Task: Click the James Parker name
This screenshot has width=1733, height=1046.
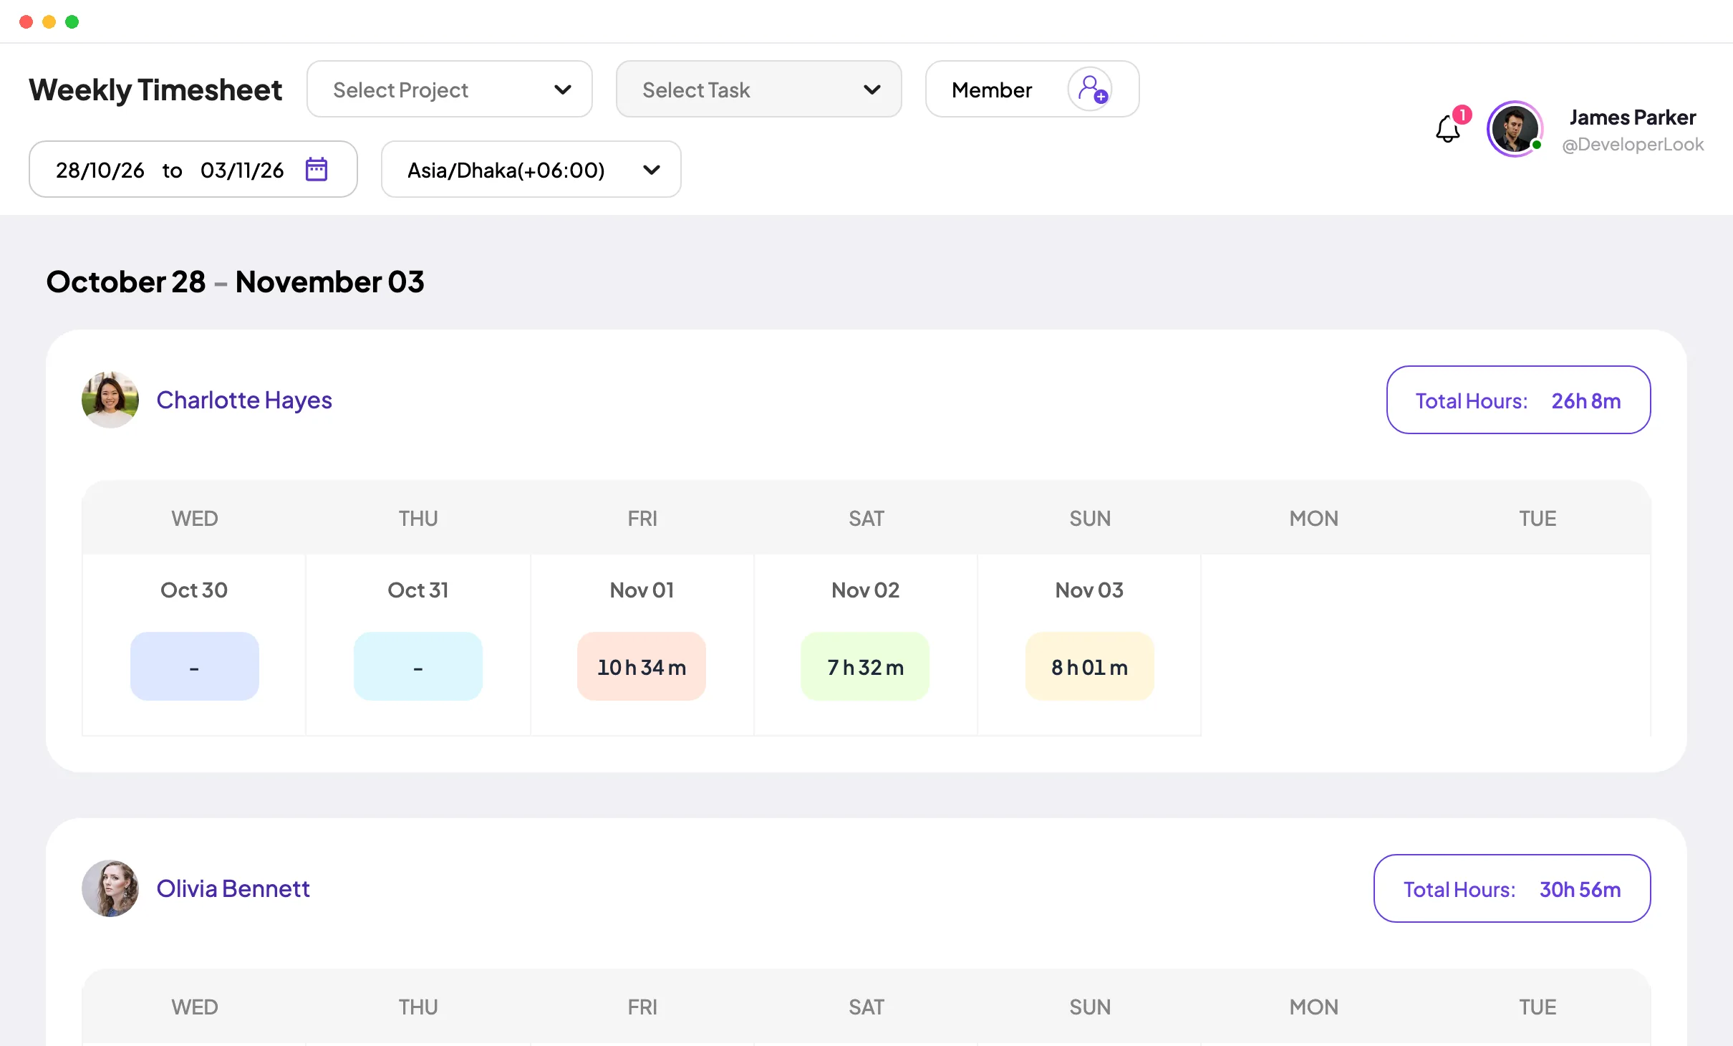Action: click(x=1633, y=117)
